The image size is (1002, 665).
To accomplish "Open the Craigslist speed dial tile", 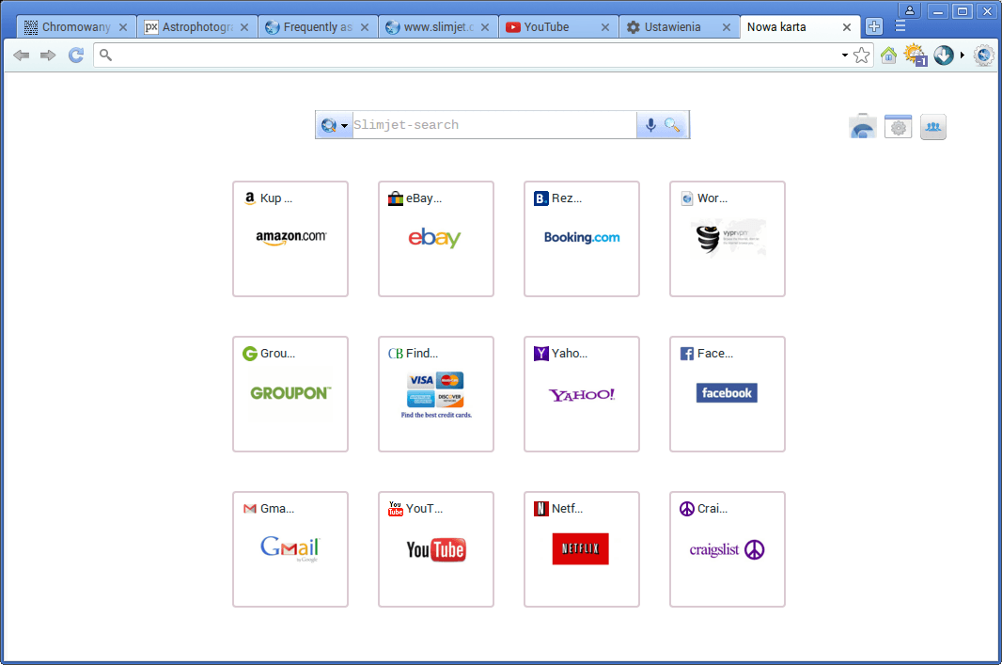I will (728, 549).
